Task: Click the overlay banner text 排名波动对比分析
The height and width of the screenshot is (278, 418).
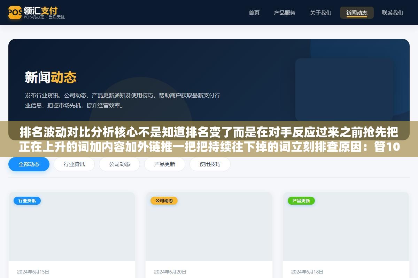Action: (209, 139)
